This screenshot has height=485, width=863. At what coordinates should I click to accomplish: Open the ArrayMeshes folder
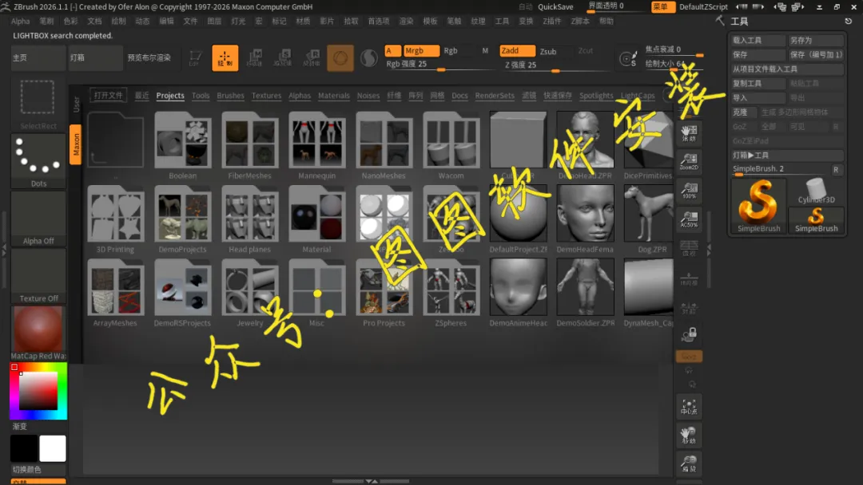point(116,293)
